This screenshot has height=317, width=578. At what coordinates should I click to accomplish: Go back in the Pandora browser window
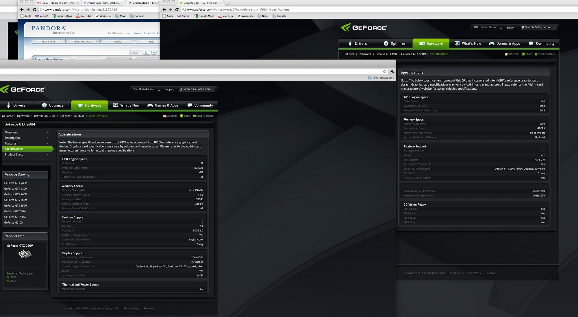[22, 10]
